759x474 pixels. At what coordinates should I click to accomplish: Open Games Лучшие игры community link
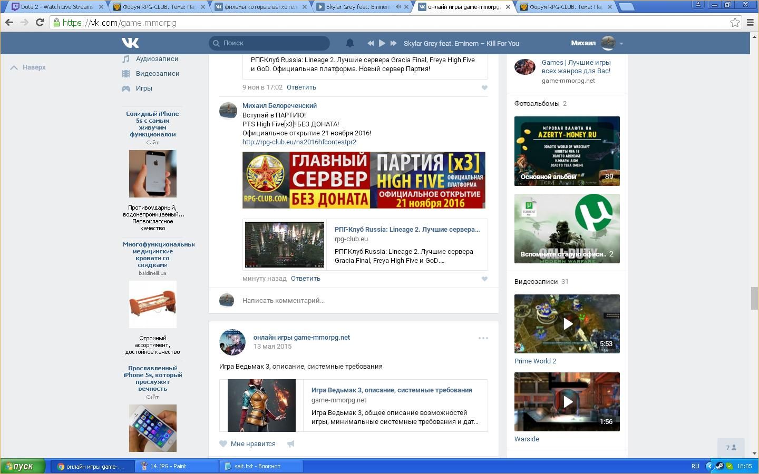(x=576, y=67)
